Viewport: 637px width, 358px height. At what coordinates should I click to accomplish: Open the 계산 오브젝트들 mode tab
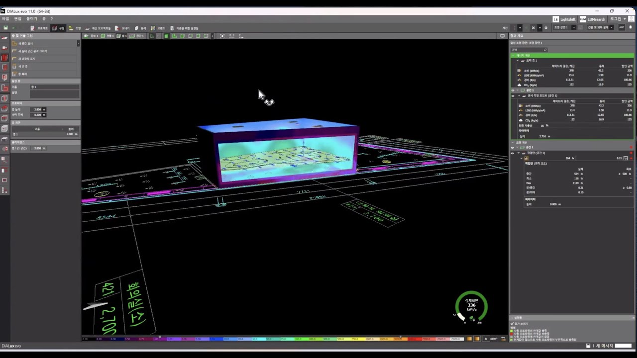(x=98, y=28)
